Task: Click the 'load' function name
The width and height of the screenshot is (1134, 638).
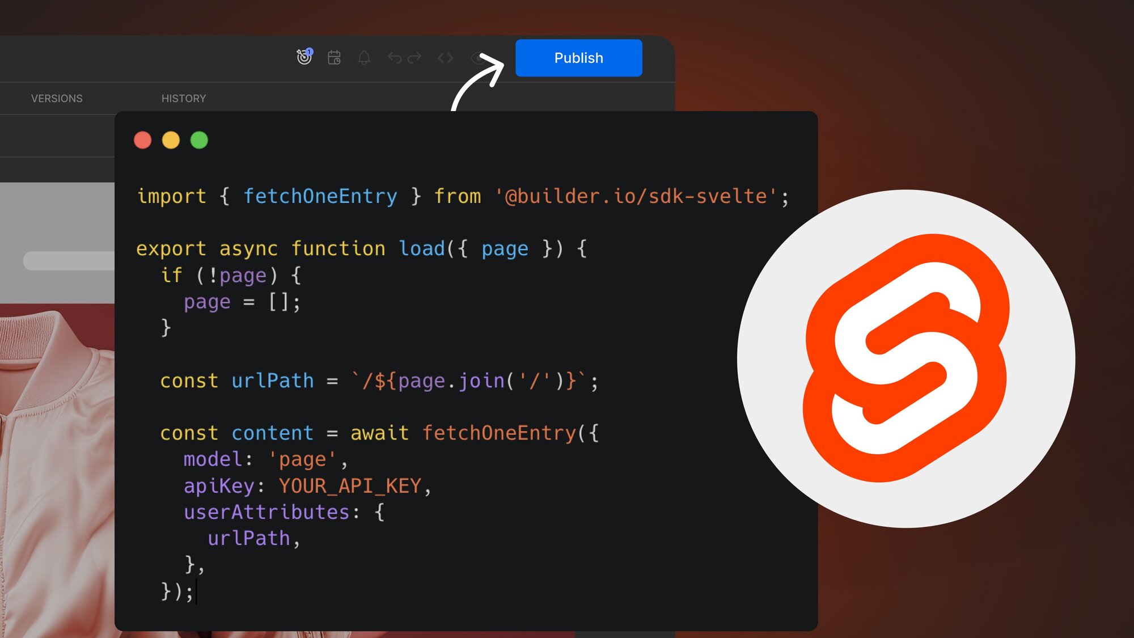Action: [422, 248]
